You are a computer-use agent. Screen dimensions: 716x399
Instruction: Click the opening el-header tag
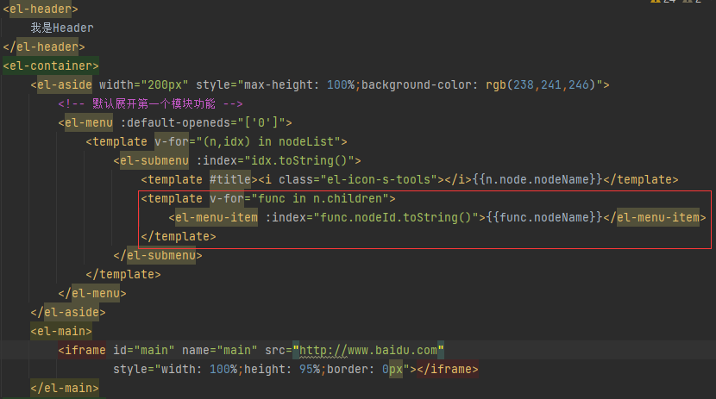(x=40, y=9)
